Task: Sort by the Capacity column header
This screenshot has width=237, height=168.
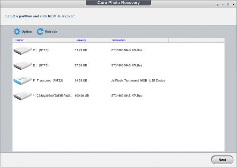Action: [92, 40]
